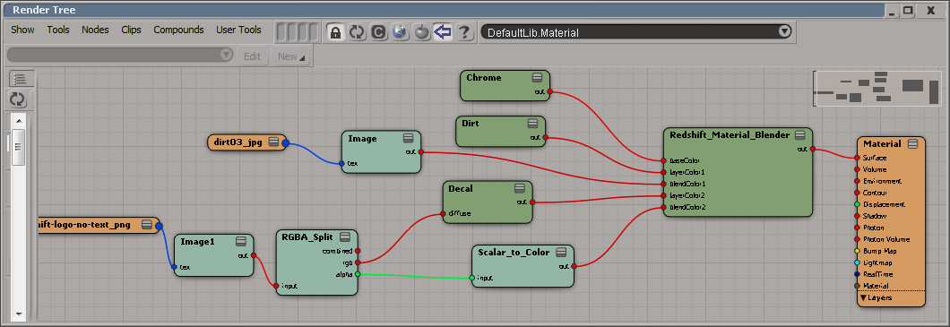Click the RGBA_Split node collapse icon
950x327 pixels.
point(345,237)
